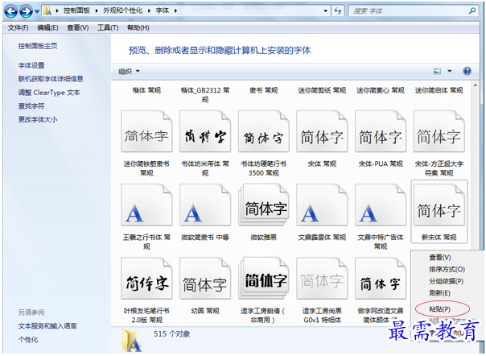Choose 刷新(E) in the context menu
Viewport: 486px width, 356px height.
coord(439,292)
